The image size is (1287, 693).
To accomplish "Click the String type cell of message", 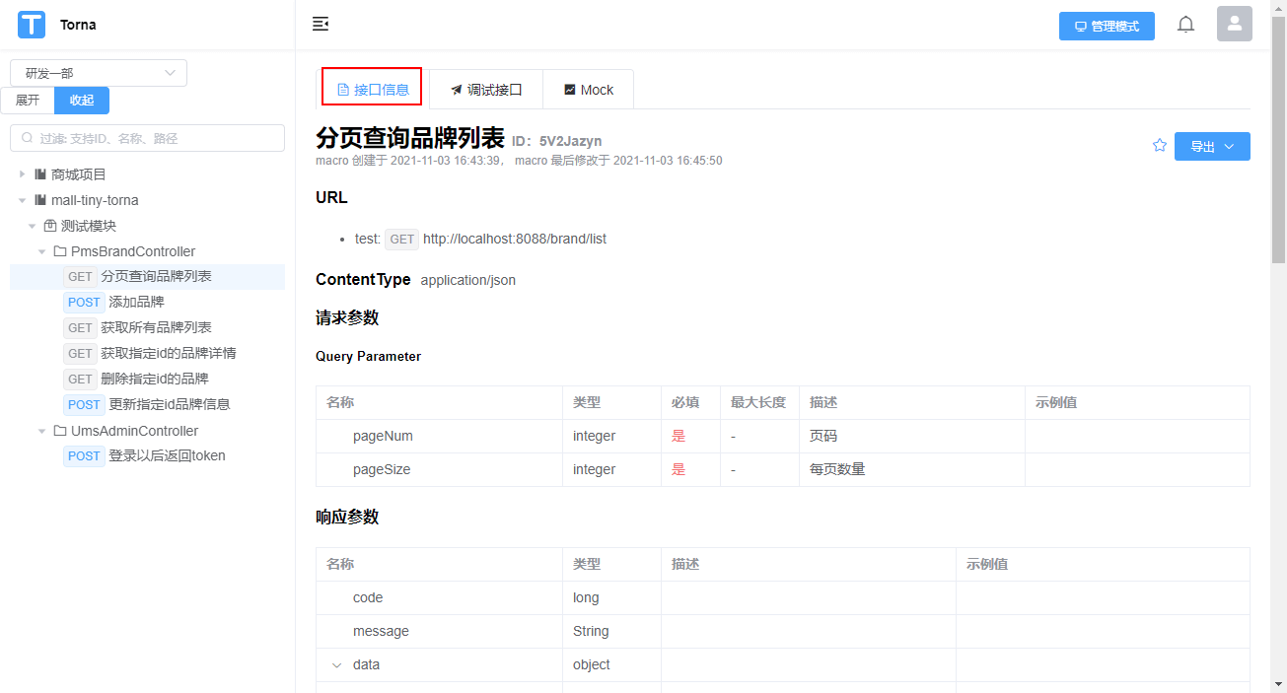I will [611, 631].
